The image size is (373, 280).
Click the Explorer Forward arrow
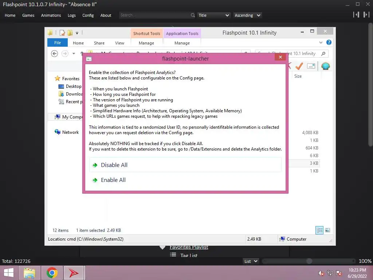pyautogui.click(x=65, y=54)
